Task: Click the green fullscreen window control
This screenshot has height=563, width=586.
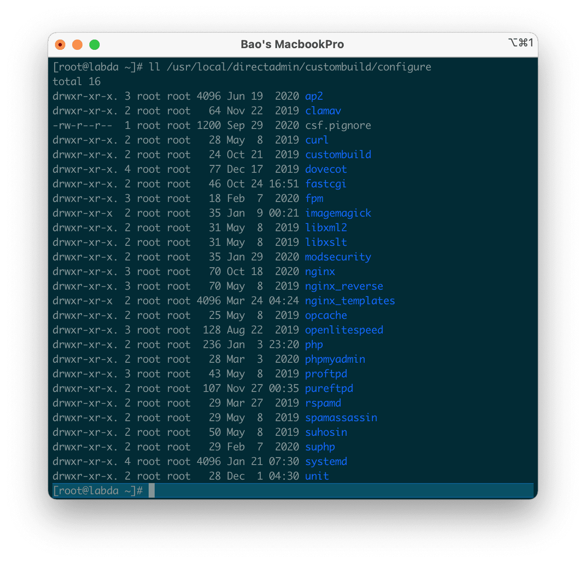Action: click(94, 44)
